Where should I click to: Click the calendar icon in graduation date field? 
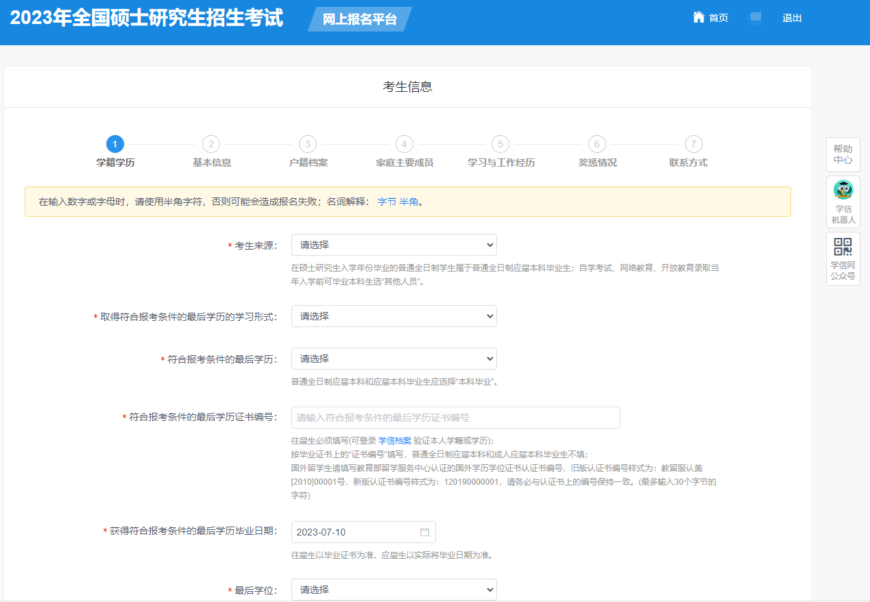(424, 532)
